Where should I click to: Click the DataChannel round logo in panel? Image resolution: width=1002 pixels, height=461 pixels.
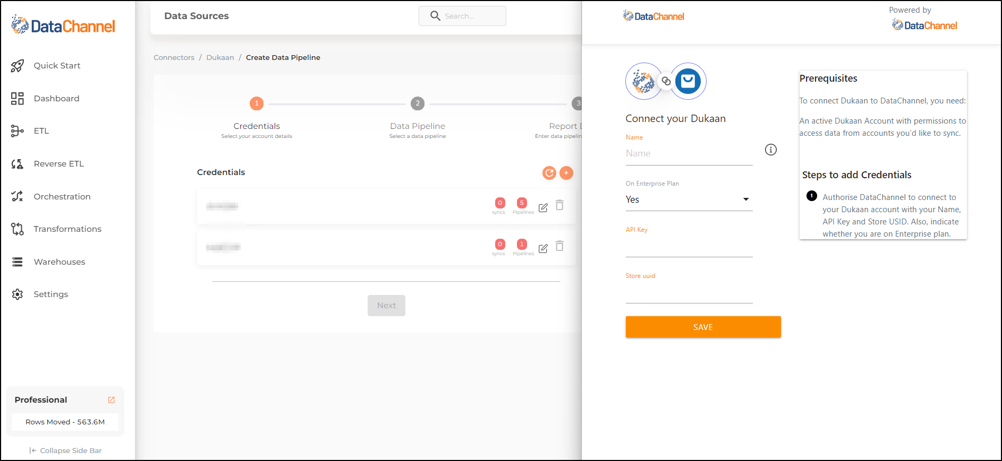point(643,81)
